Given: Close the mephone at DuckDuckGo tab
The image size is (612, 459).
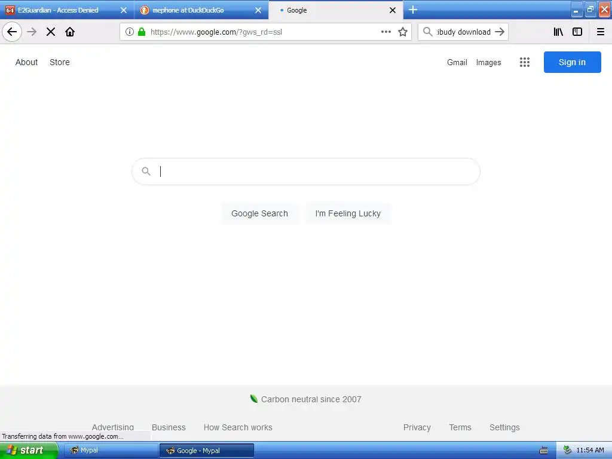Looking at the screenshot, I should click(258, 10).
